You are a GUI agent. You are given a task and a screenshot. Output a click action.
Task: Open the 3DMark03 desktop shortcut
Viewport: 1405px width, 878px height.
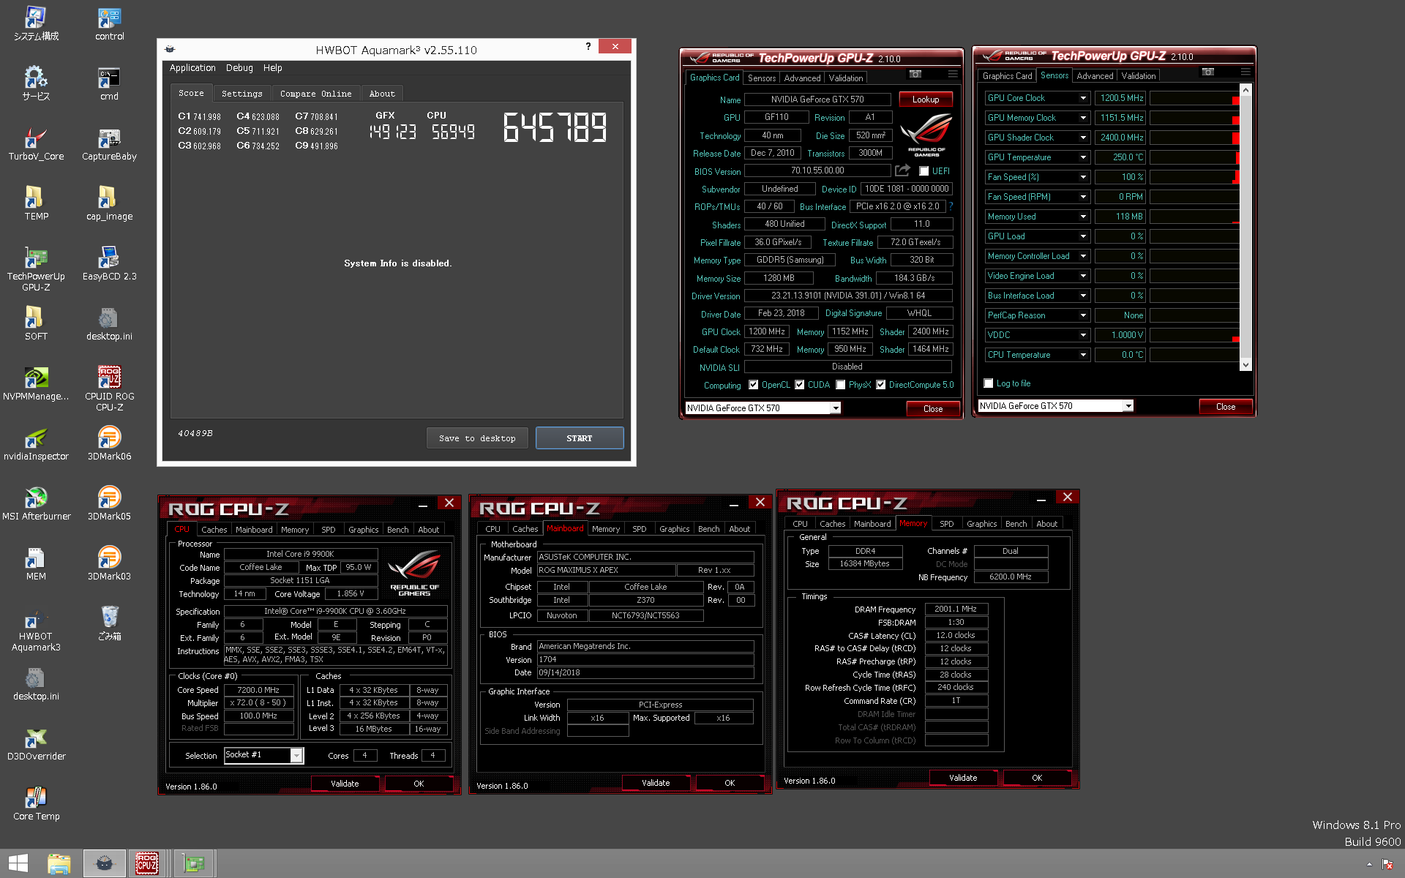click(109, 564)
